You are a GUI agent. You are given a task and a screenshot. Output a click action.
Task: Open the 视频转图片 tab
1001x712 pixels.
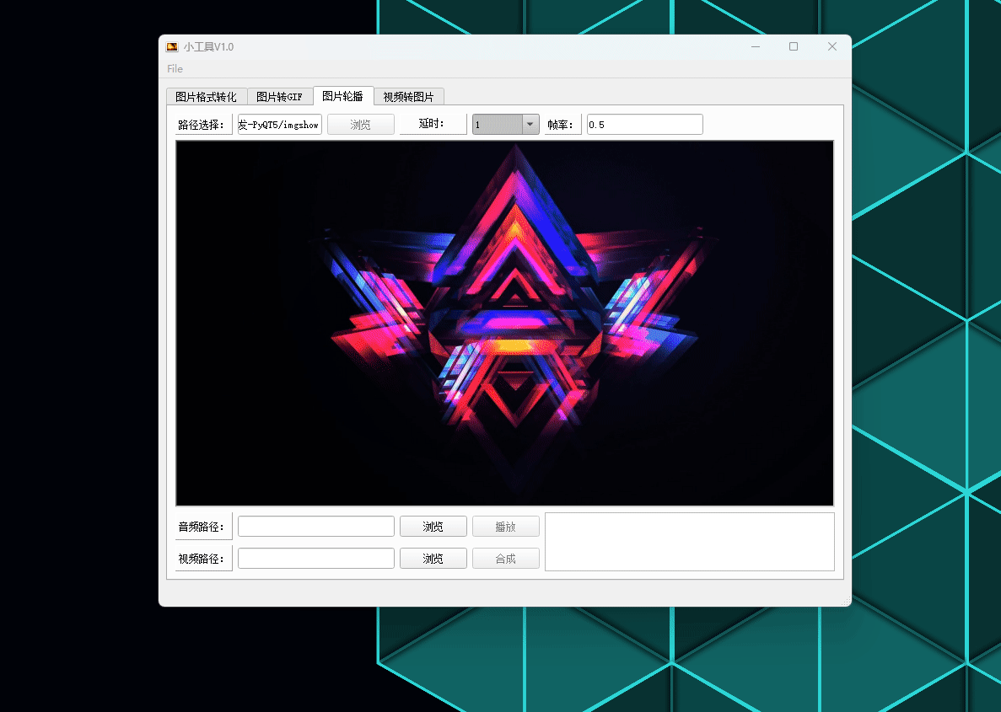[x=408, y=96]
